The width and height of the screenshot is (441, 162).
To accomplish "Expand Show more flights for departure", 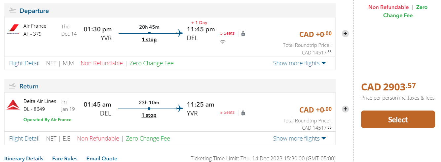I will pyautogui.click(x=299, y=63).
